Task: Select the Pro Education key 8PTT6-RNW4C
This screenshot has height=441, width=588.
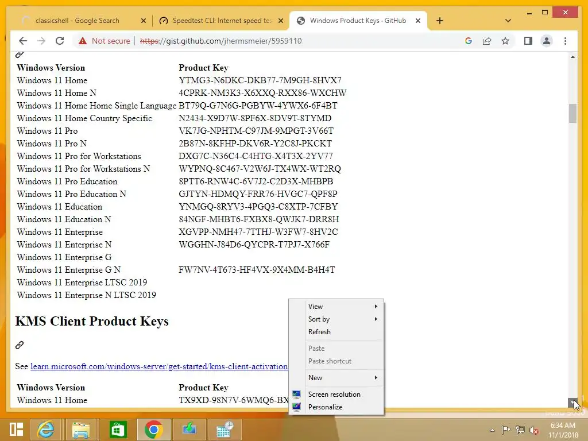Action: pos(256,181)
